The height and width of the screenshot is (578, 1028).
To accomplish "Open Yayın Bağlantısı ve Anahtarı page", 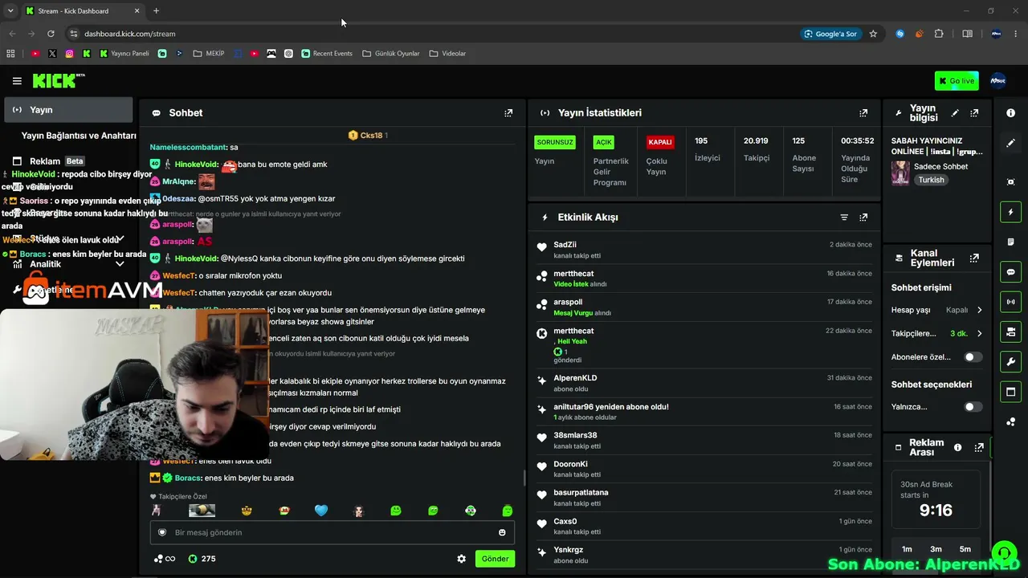I will point(79,136).
